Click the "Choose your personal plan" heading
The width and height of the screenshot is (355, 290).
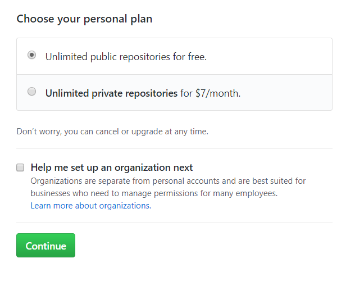[84, 19]
